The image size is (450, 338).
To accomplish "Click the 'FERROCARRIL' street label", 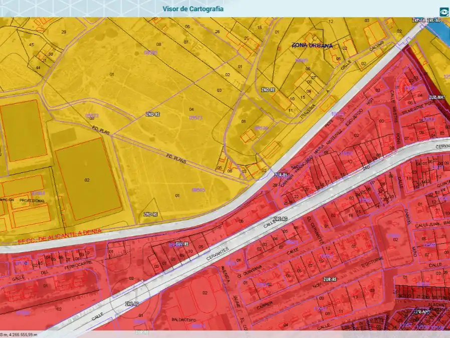I will (78, 265).
